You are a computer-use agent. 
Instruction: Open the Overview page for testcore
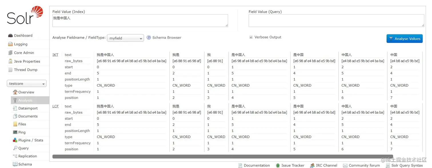27,92
